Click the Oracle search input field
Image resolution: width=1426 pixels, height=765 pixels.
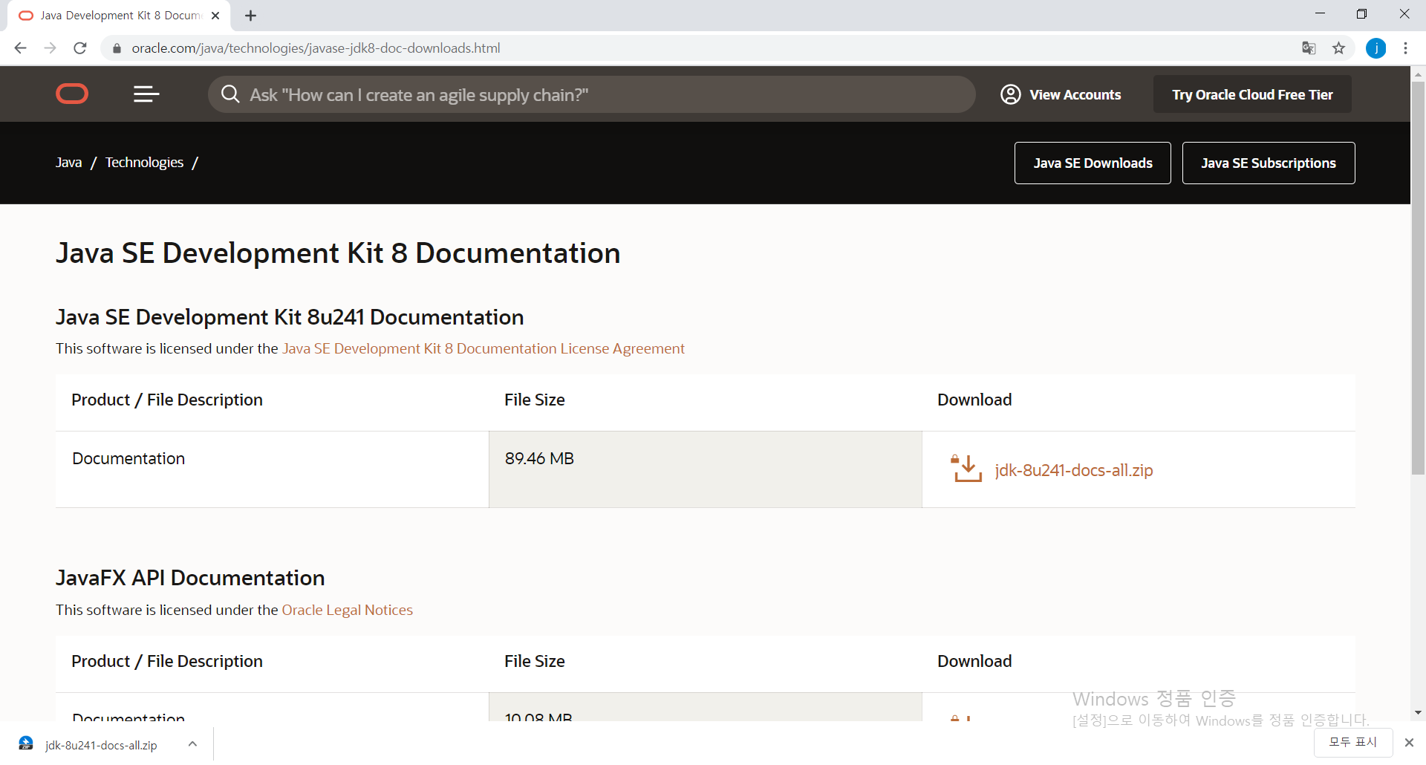(592, 94)
